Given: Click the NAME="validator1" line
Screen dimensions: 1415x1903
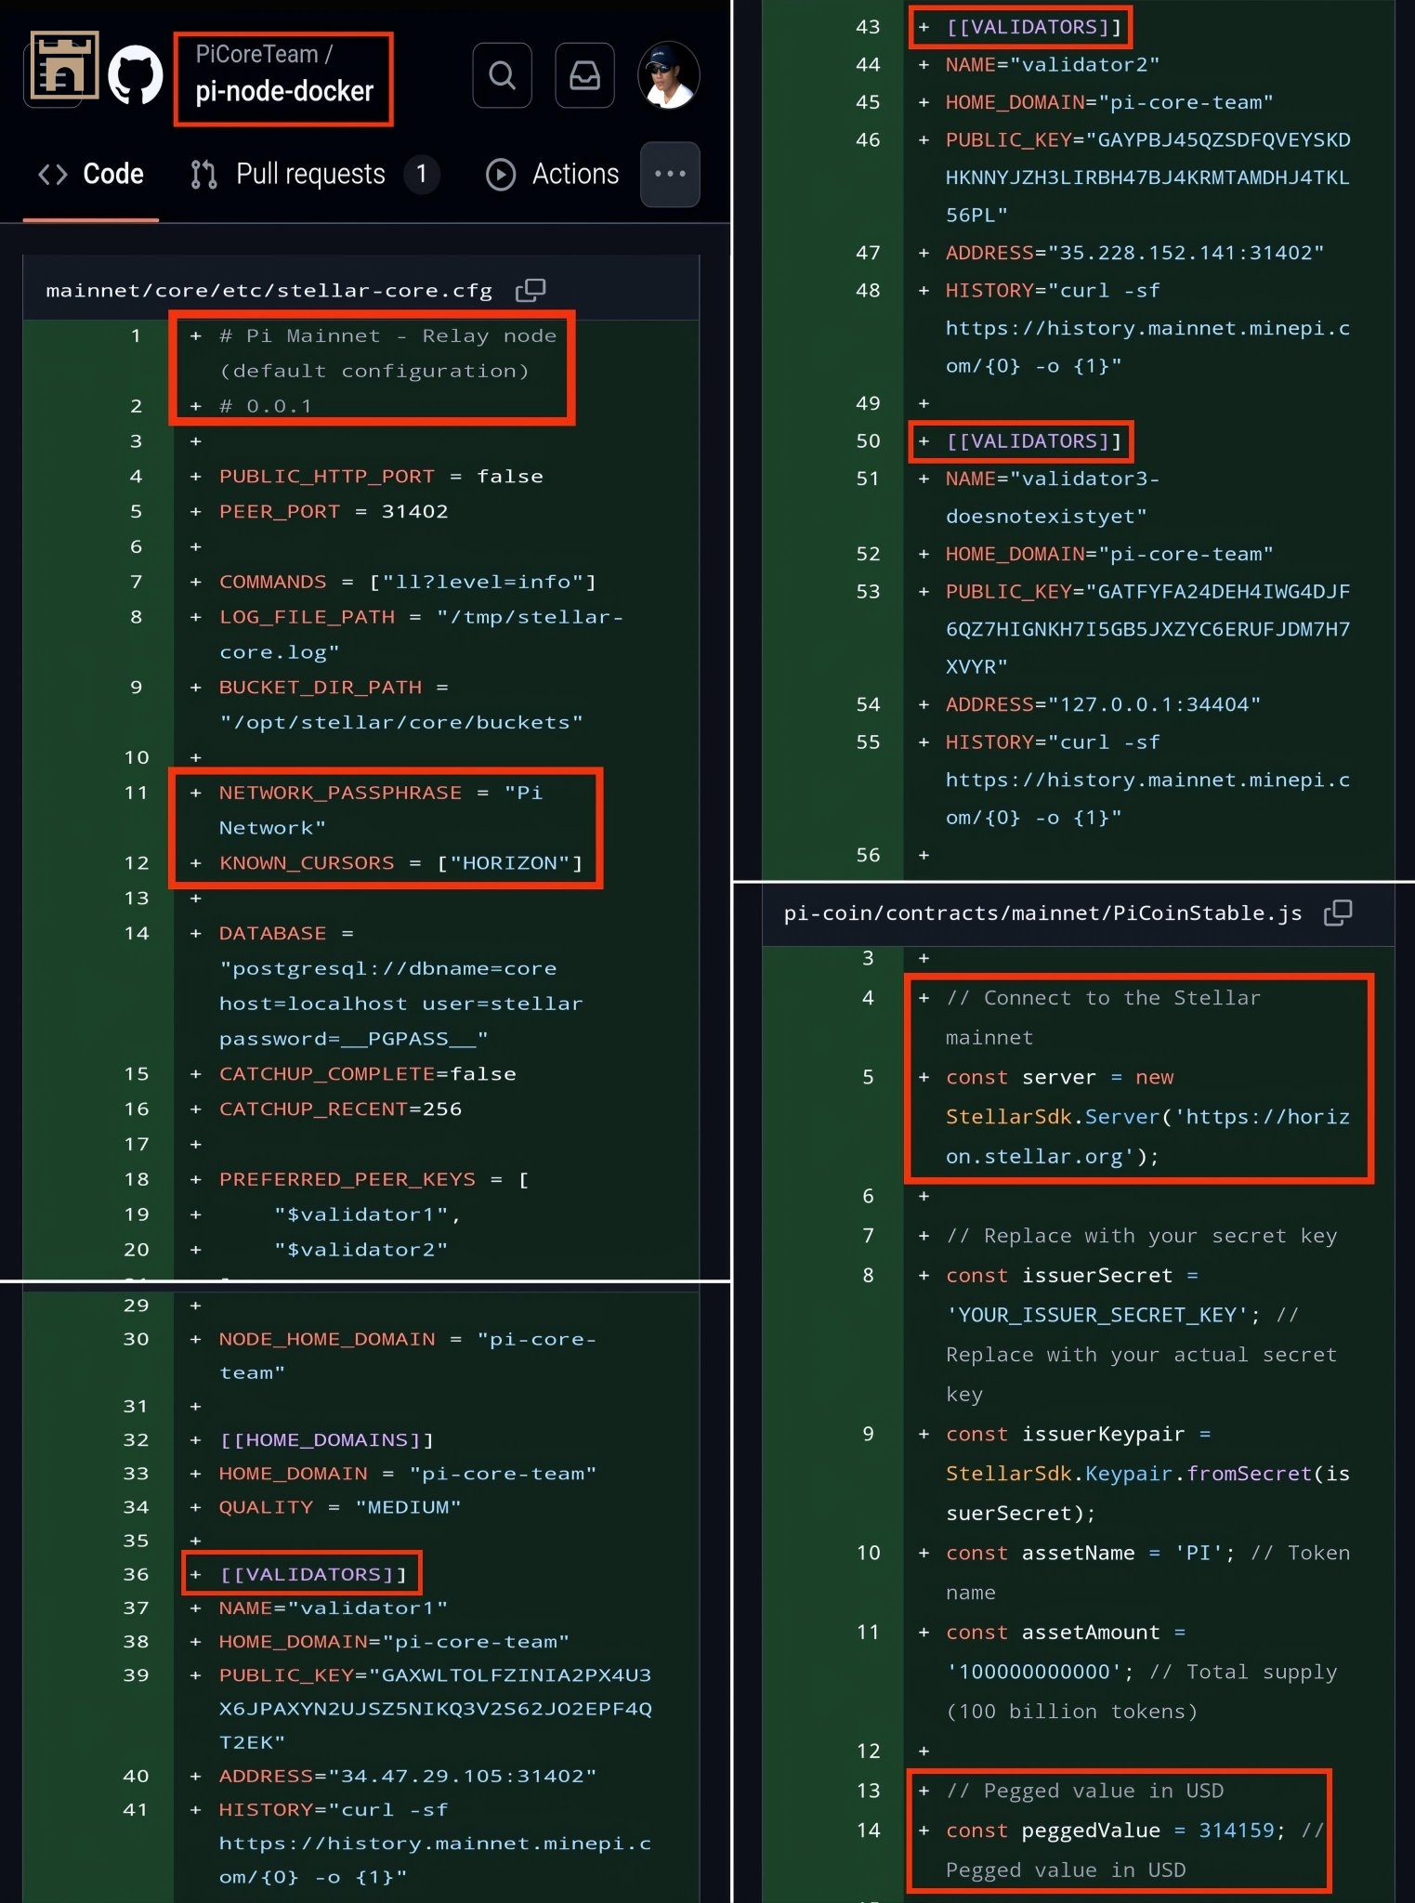Looking at the screenshot, I should [x=334, y=1608].
